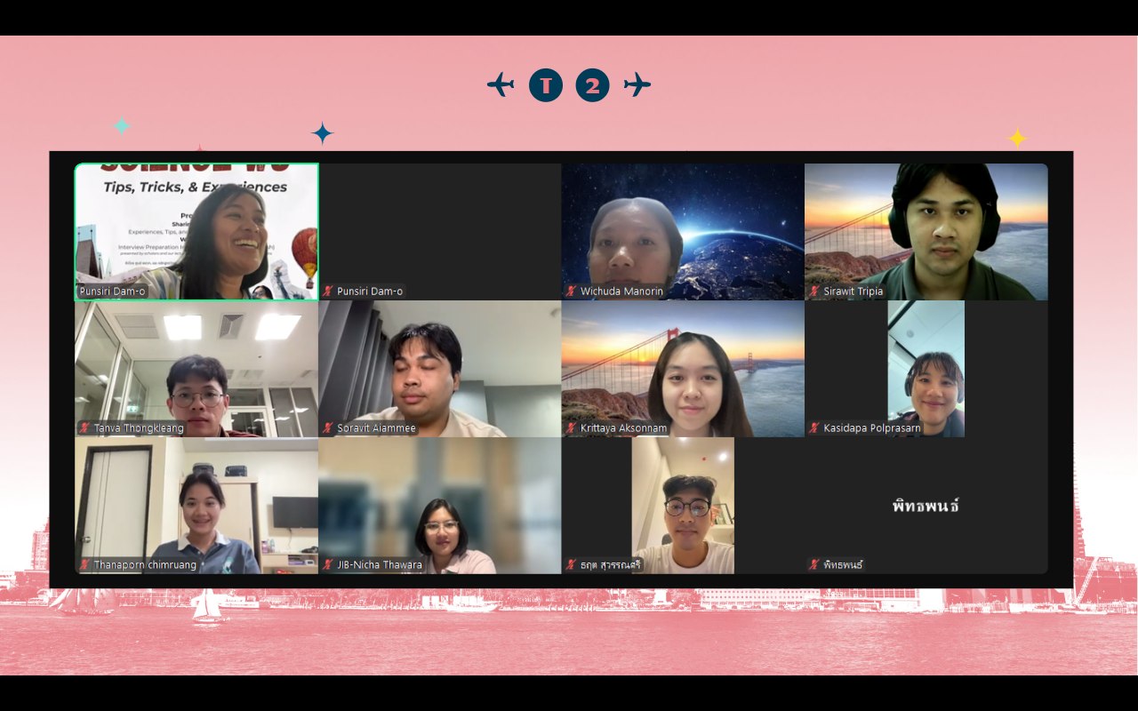Click the circled letter T badge
Image resolution: width=1138 pixels, height=711 pixels.
pos(546,85)
